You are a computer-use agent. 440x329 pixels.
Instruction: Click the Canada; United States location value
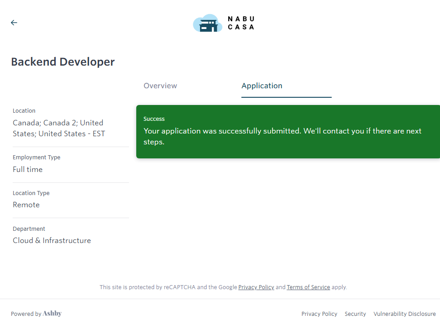[59, 128]
